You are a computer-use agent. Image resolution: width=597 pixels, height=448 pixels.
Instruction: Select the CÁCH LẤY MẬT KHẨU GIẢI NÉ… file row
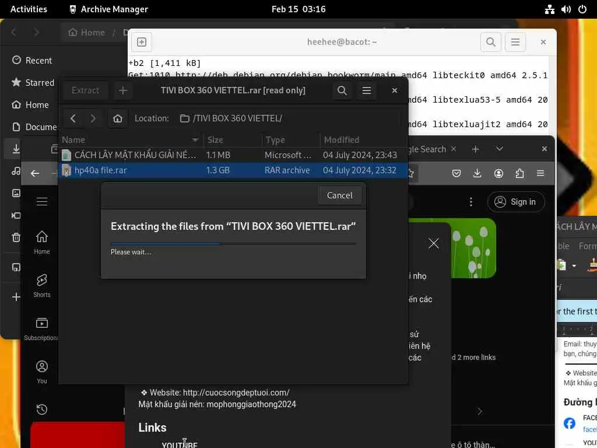[233, 155]
